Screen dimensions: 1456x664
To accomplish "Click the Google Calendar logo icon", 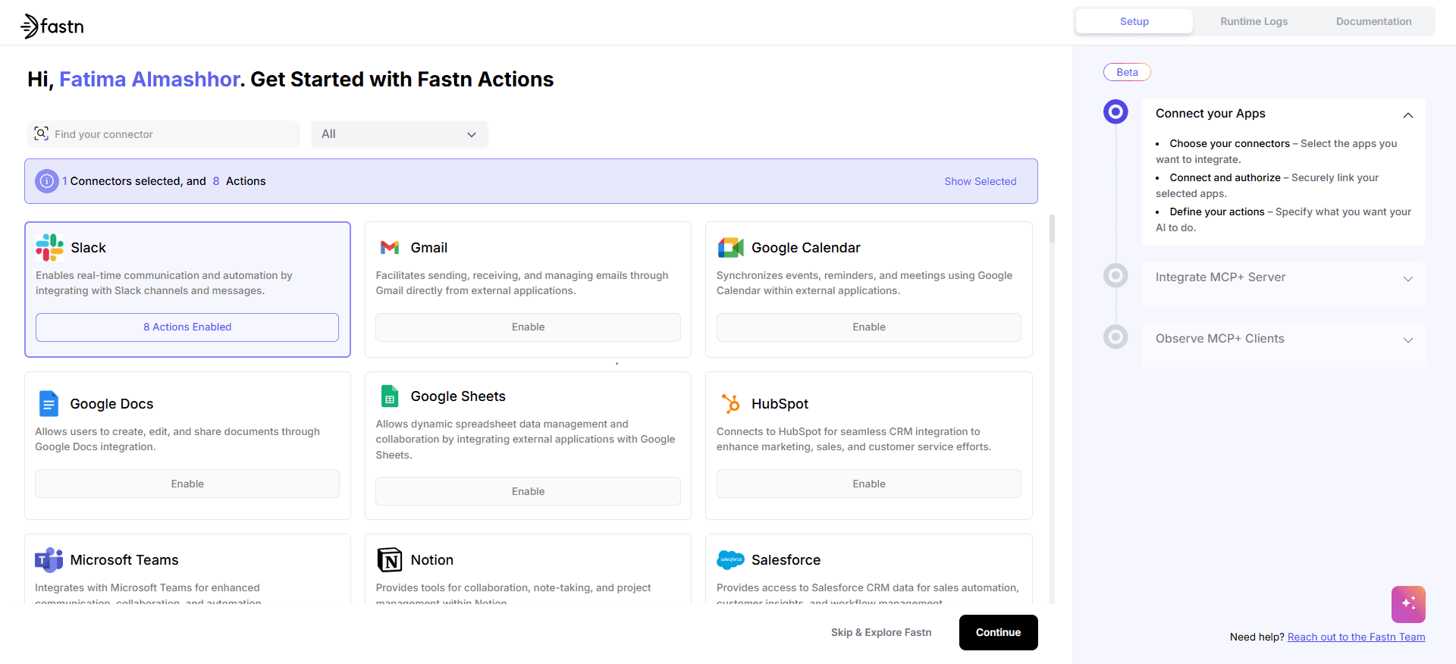I will coord(730,247).
